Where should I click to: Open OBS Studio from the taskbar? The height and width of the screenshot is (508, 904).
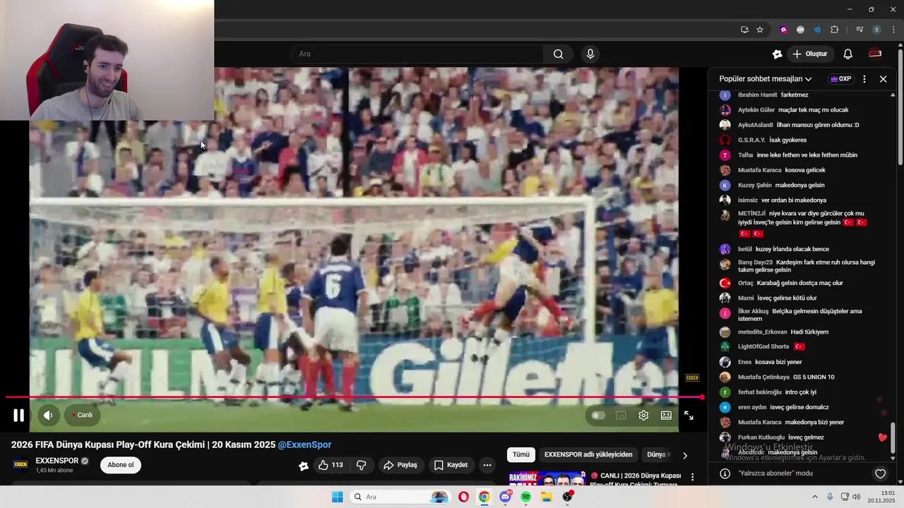(567, 497)
